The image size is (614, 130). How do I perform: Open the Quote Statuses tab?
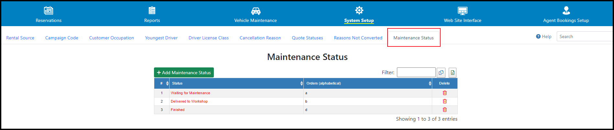coord(307,38)
